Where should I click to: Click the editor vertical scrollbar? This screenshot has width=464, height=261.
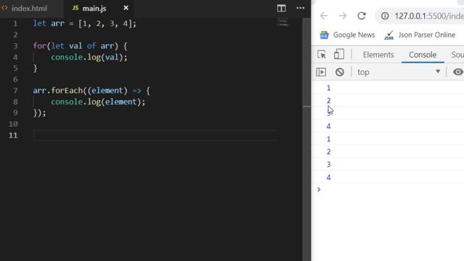click(307, 139)
